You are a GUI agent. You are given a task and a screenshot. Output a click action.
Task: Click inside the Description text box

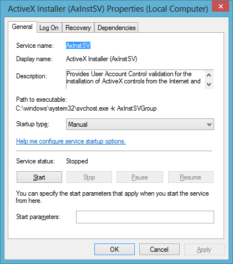pyautogui.click(x=135, y=79)
